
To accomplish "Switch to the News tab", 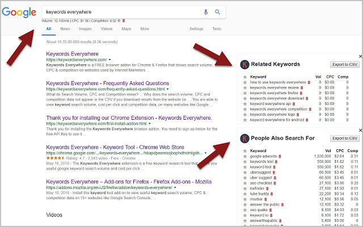I will [65, 29].
